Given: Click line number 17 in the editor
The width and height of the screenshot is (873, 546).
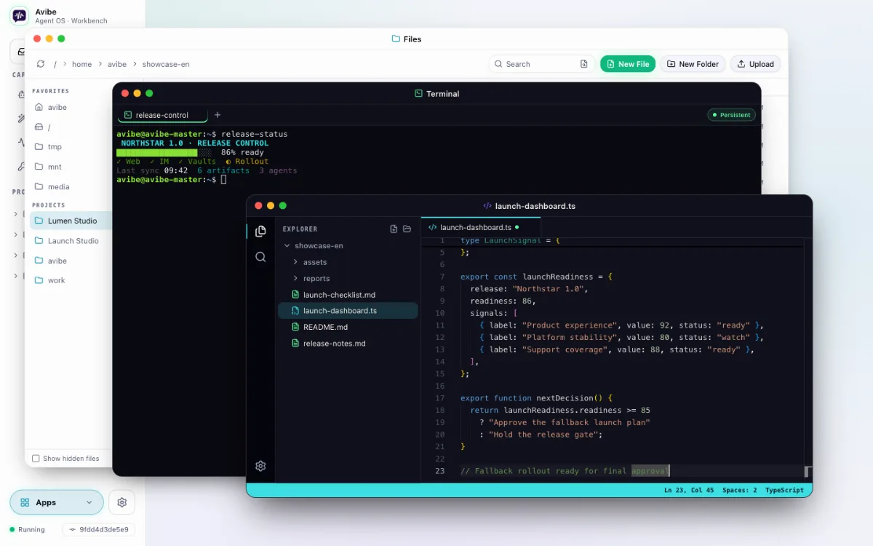Looking at the screenshot, I should 439,398.
